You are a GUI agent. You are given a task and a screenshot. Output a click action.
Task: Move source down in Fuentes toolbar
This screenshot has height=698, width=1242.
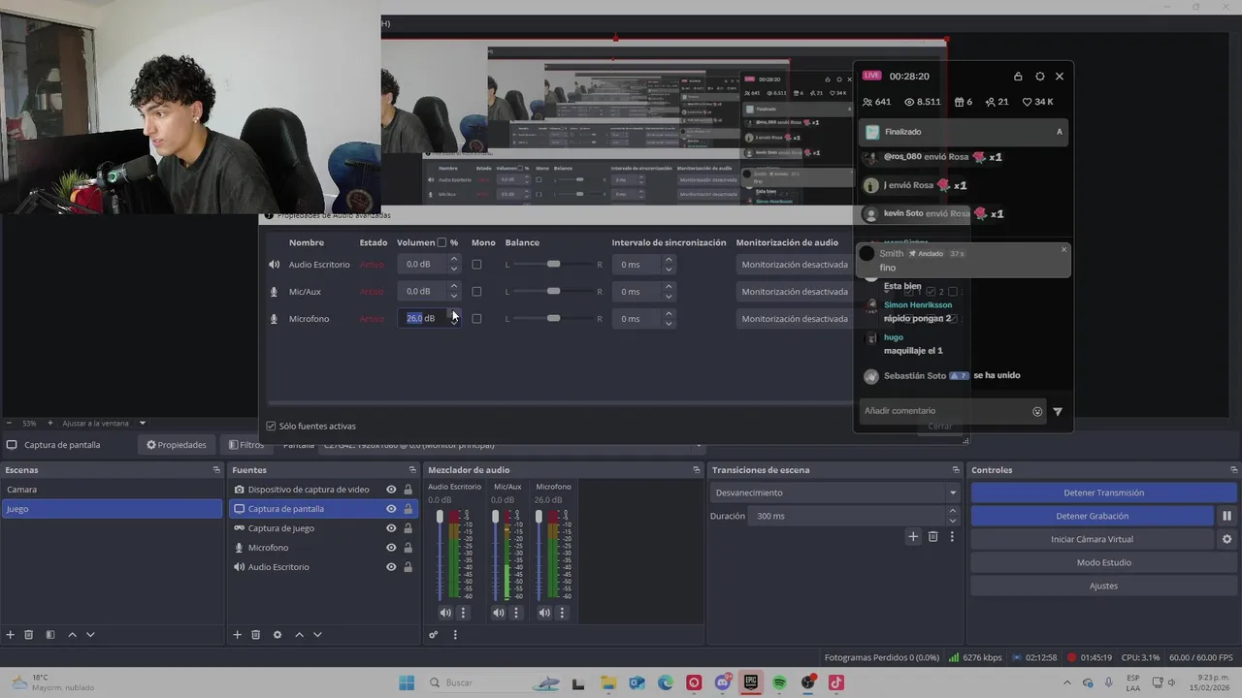(x=317, y=635)
